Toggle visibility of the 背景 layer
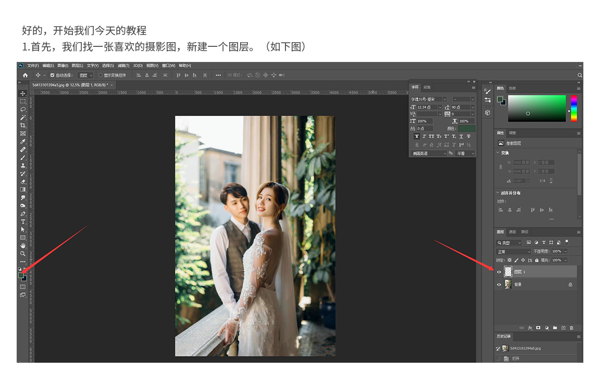Screen dimensions: 599x369 499,285
